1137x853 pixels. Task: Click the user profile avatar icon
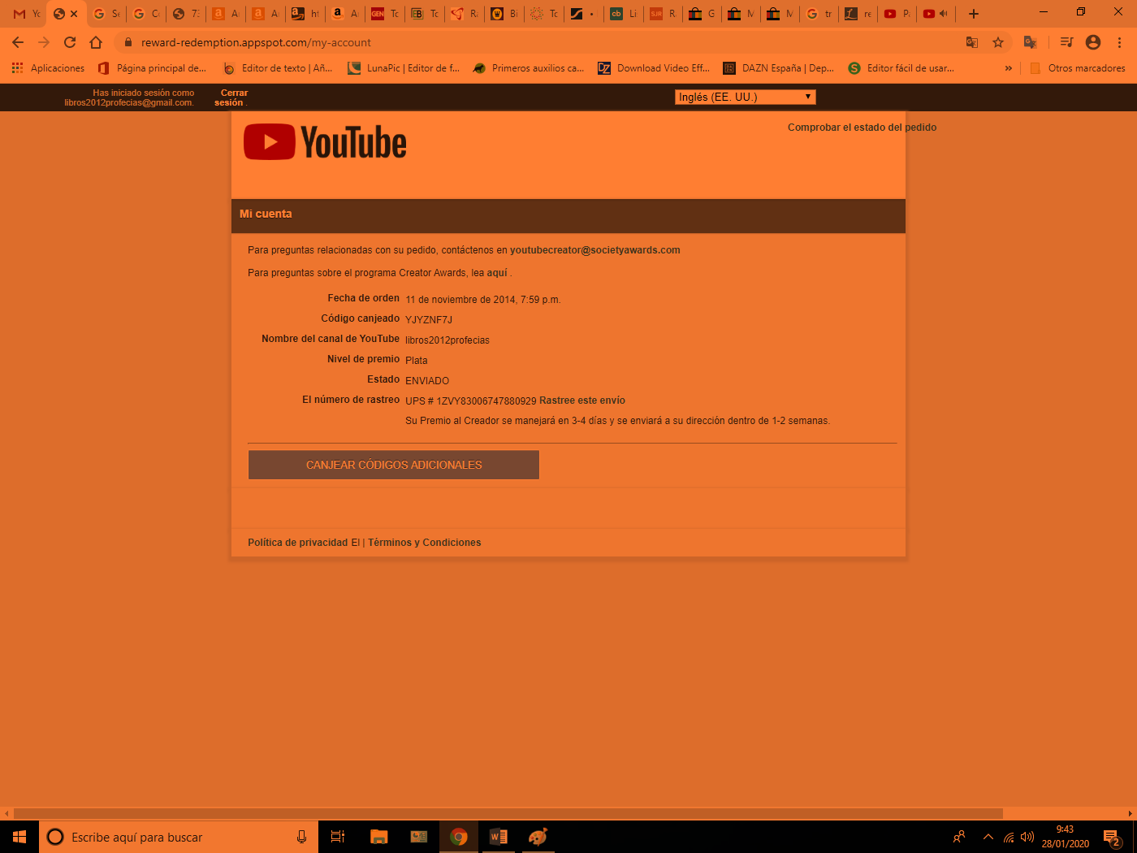[x=1093, y=42]
